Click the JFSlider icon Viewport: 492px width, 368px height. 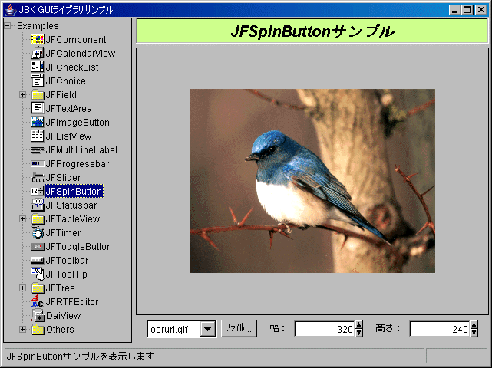[x=38, y=177]
